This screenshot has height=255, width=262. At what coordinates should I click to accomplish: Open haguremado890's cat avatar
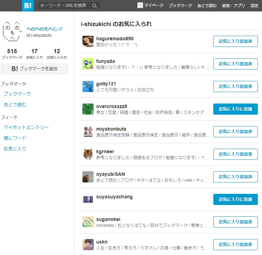[x=88, y=41]
